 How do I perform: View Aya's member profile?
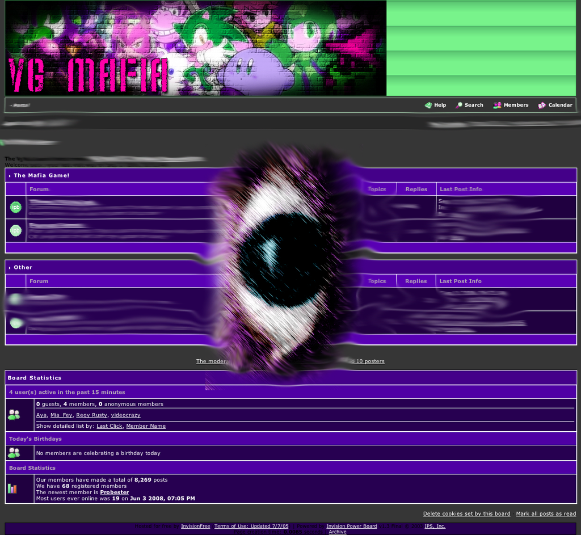(x=41, y=415)
